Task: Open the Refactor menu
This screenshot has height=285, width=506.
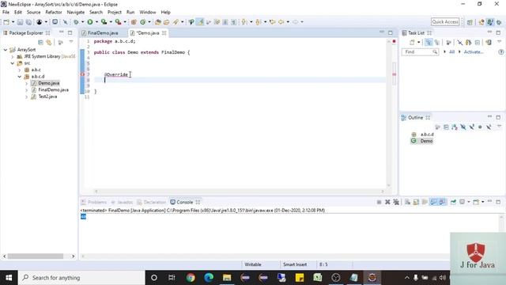Action: [54, 12]
